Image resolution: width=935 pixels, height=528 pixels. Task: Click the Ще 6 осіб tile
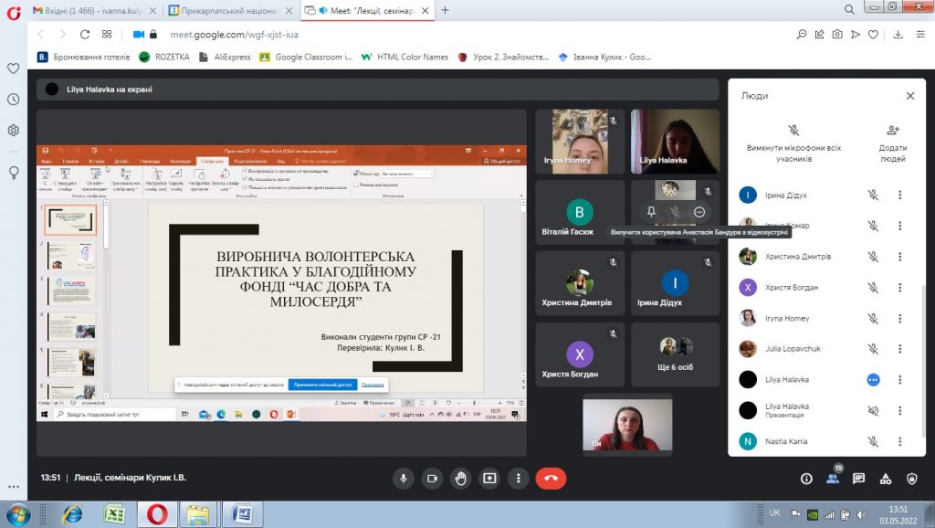click(x=675, y=354)
